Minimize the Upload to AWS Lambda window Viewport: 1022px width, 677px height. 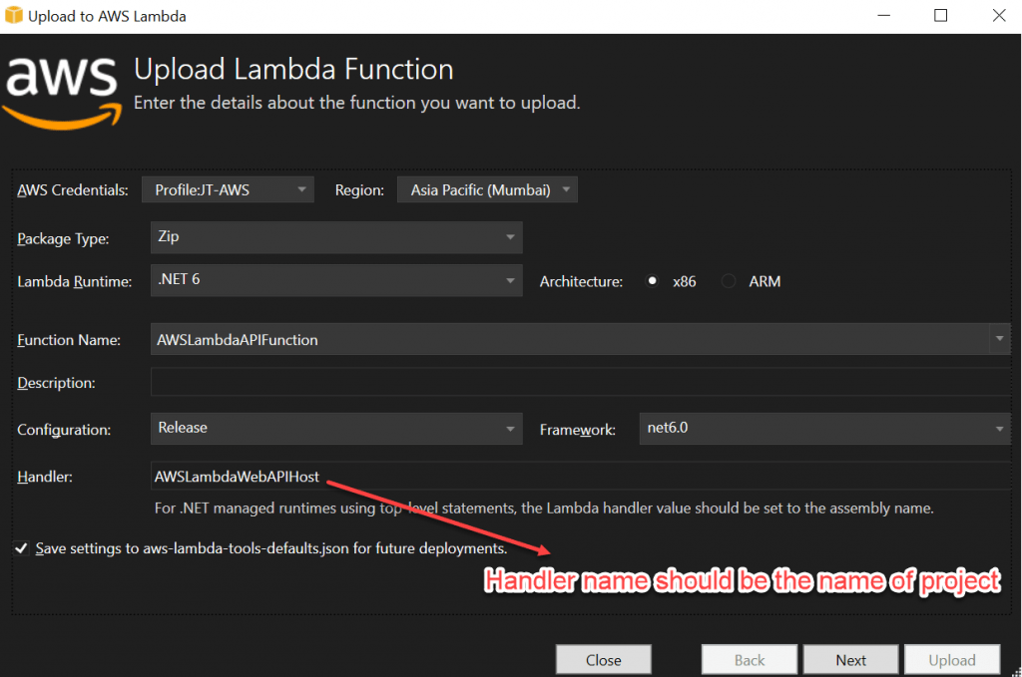pyautogui.click(x=884, y=16)
